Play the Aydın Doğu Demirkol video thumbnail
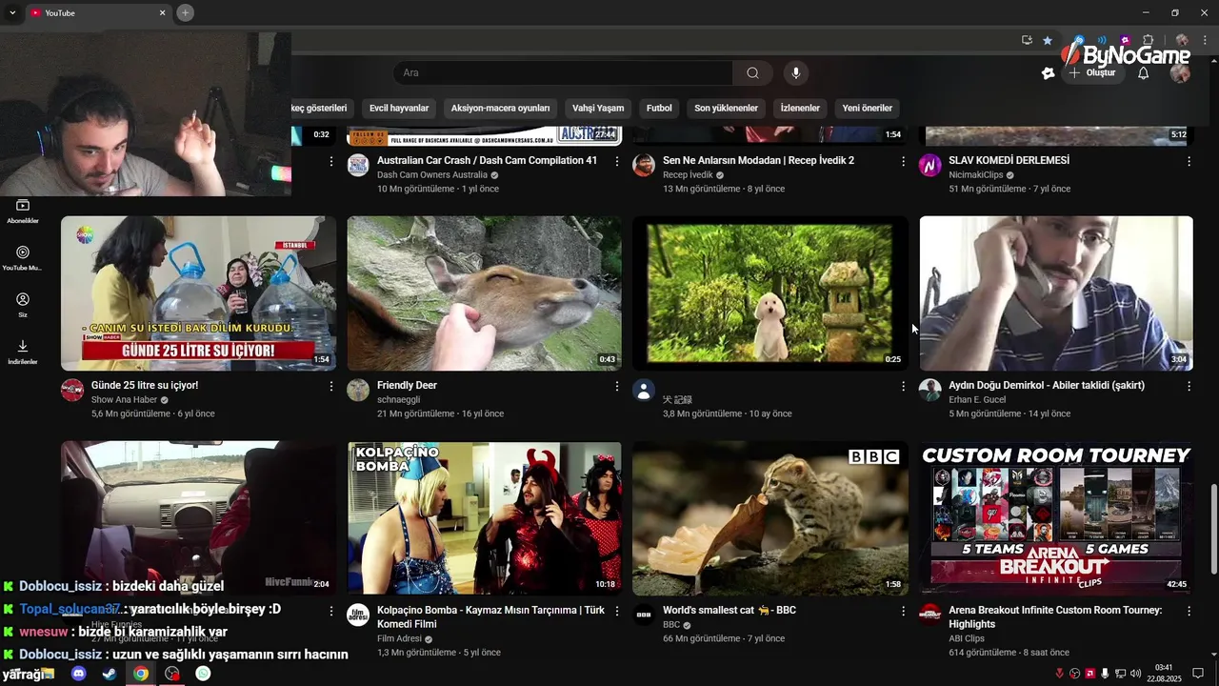Viewport: 1219px width, 686px height. 1056,293
